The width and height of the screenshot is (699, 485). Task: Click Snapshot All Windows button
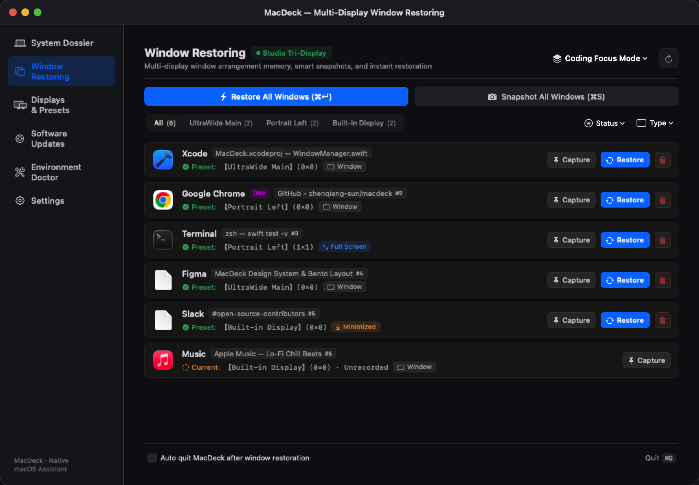[x=546, y=96]
